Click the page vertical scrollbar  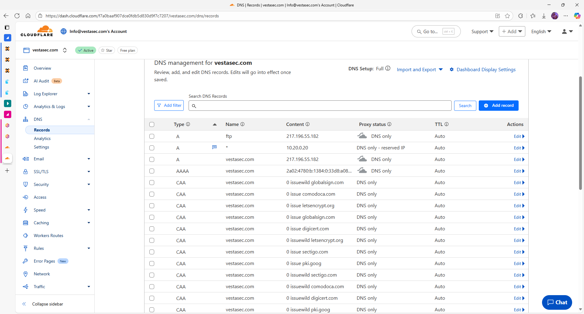click(x=580, y=133)
